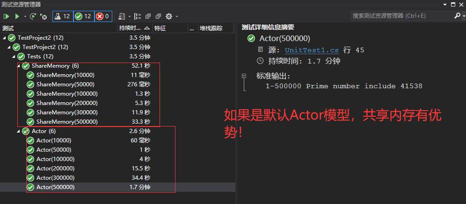Viewport: 466px width, 204px height.
Task: Collapse the 标准输出 section
Action: pyautogui.click(x=244, y=76)
